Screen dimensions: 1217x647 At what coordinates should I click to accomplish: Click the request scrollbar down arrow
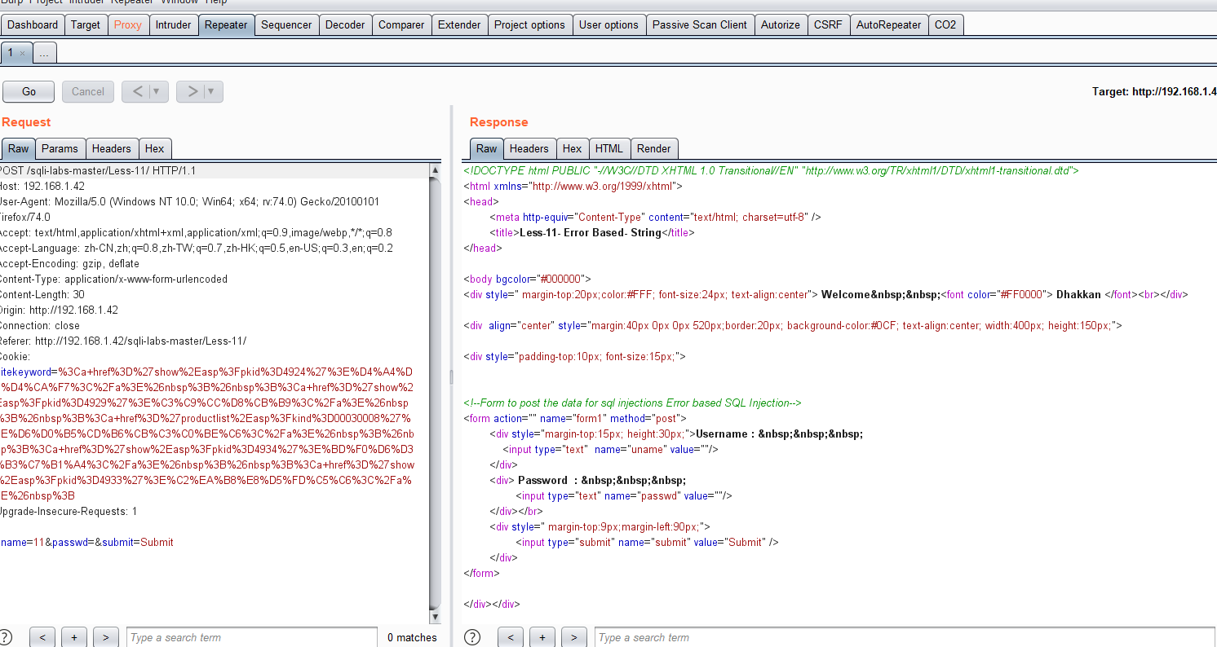435,617
